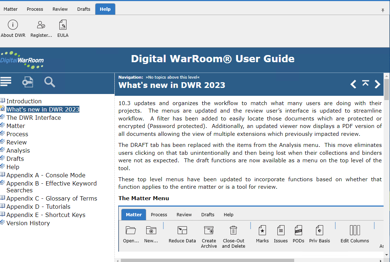The image size is (390, 262).
Task: Click the DigitalWarRoom logo
Action: tap(22, 60)
